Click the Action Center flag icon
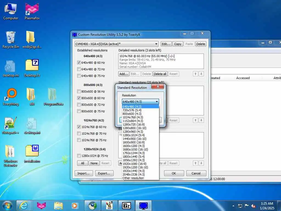 point(247,206)
